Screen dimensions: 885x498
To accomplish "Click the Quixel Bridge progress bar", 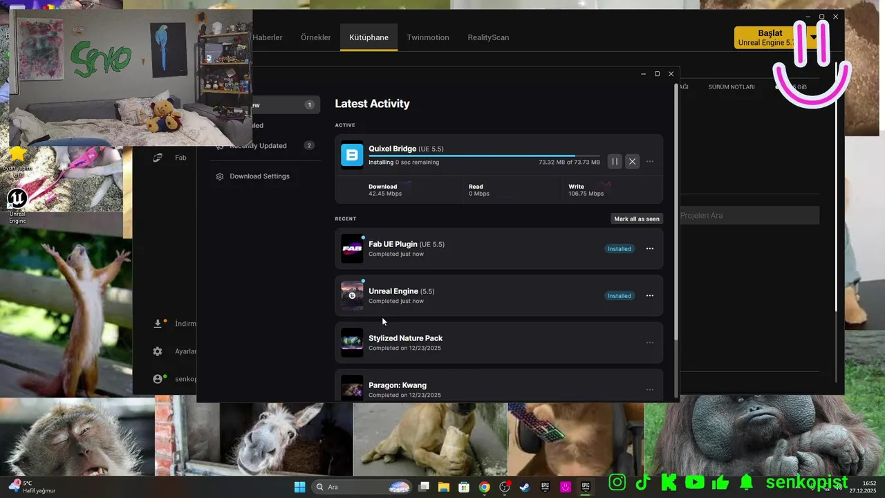I will [484, 156].
